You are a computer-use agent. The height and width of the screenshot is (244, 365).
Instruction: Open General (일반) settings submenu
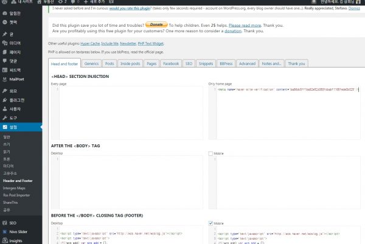[7, 137]
